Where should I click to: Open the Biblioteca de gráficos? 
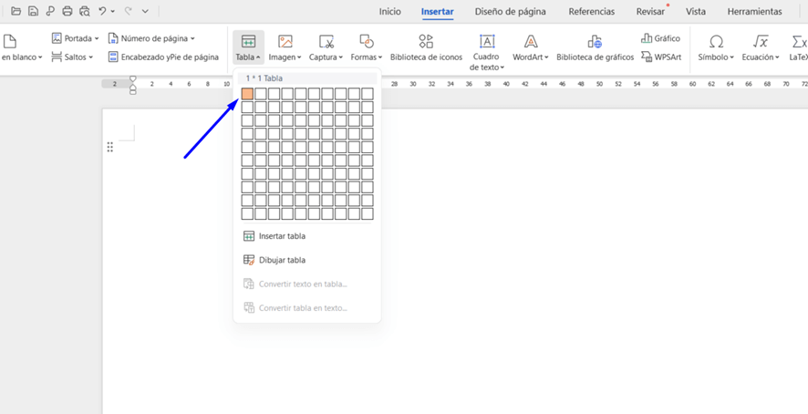pos(596,47)
